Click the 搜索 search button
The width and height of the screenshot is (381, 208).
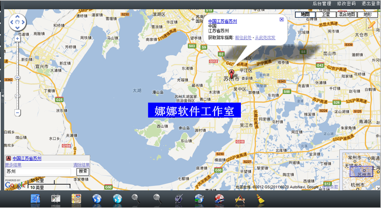pos(83,172)
